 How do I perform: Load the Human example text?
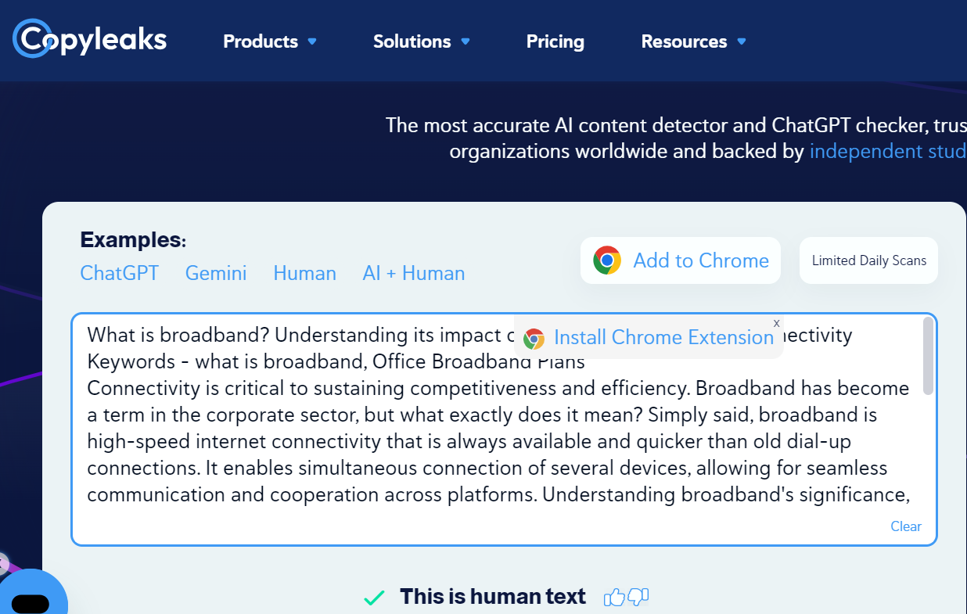click(x=304, y=273)
